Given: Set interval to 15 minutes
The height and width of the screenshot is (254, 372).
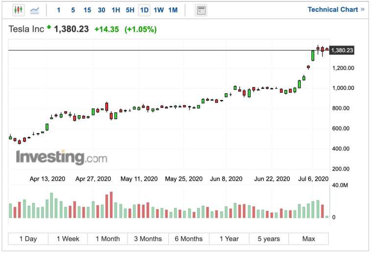Looking at the screenshot, I should [x=87, y=10].
